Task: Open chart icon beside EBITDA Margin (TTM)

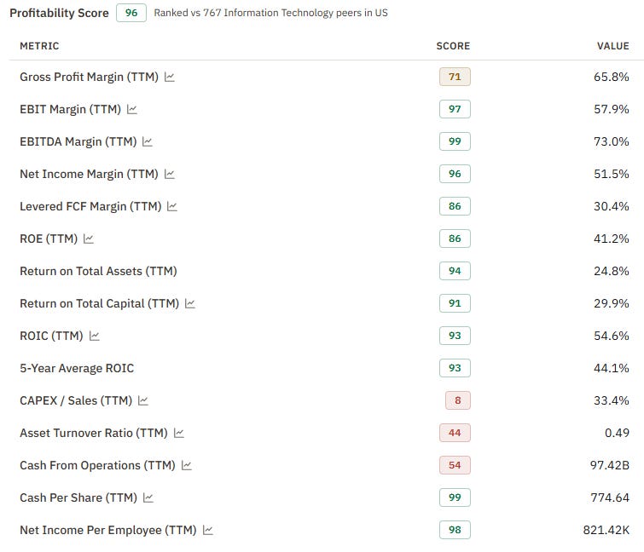Action: (x=148, y=141)
